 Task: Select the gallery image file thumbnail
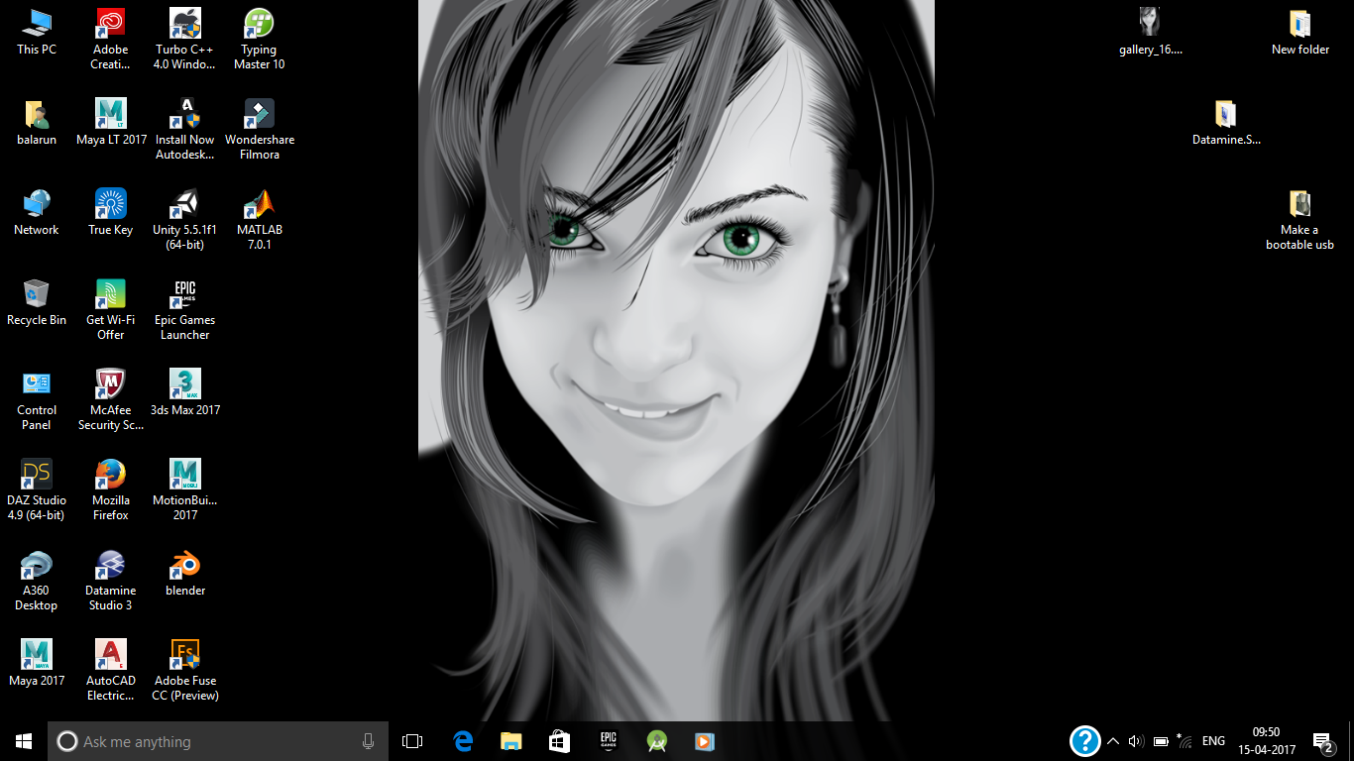click(x=1150, y=24)
